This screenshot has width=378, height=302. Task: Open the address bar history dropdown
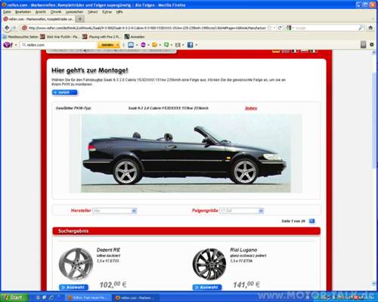[x=274, y=28]
